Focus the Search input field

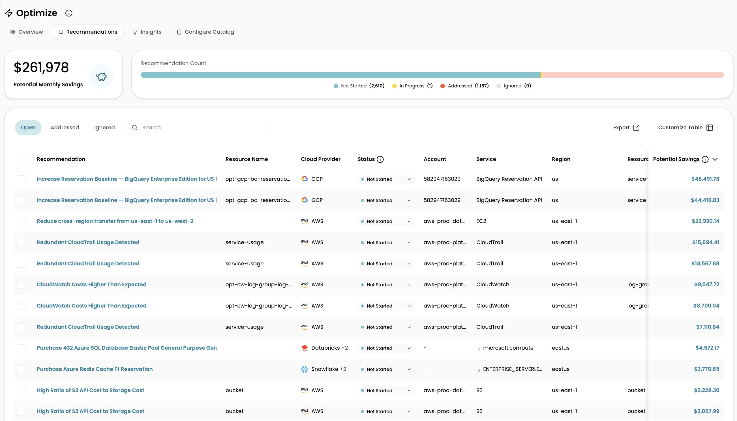pyautogui.click(x=198, y=128)
